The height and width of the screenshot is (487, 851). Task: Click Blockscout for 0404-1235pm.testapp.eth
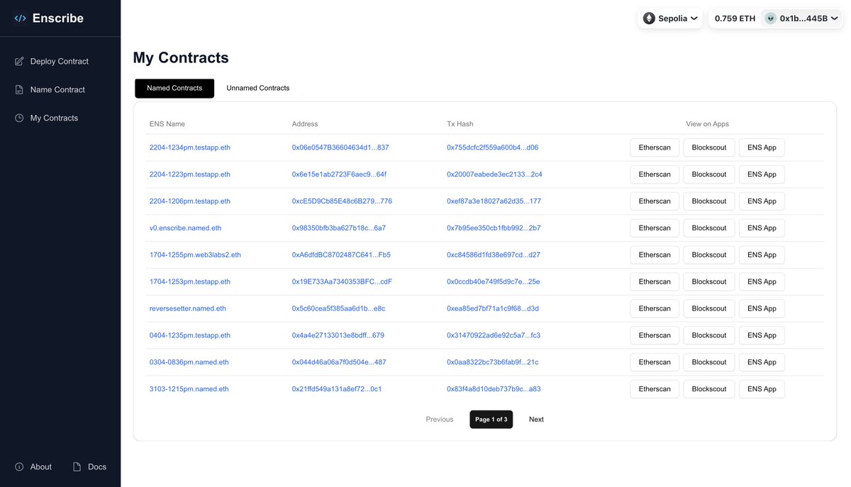tap(709, 335)
